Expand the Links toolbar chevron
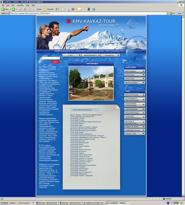The height and width of the screenshot is (205, 185). [183, 13]
